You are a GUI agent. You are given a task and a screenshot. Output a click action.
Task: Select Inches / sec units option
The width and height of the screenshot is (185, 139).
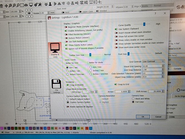point(67,71)
